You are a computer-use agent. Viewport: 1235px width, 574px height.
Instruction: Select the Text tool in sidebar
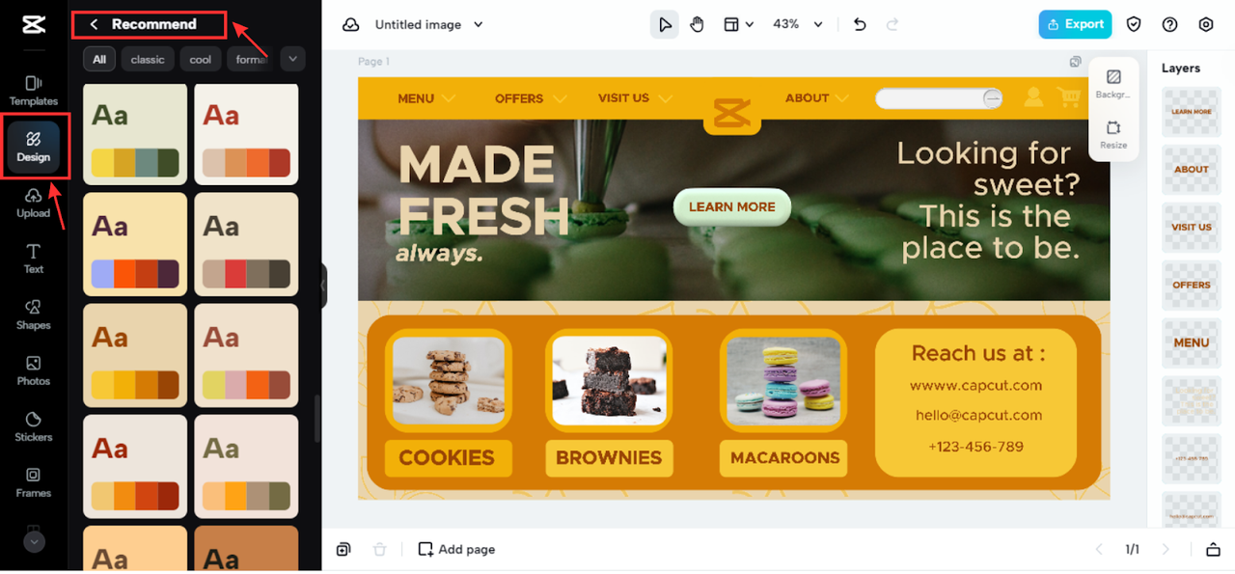click(x=34, y=259)
